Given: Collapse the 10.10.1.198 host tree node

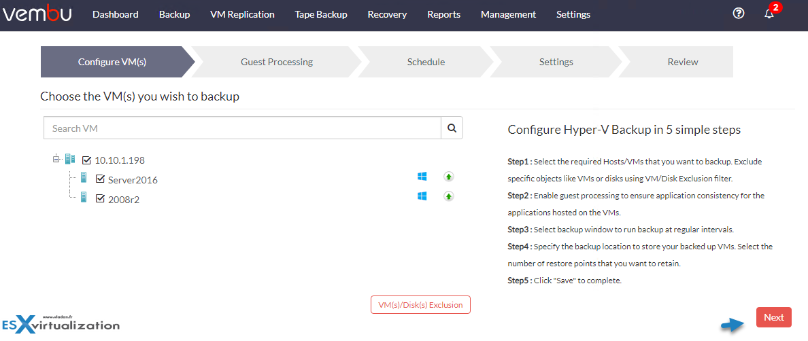Looking at the screenshot, I should point(56,159).
